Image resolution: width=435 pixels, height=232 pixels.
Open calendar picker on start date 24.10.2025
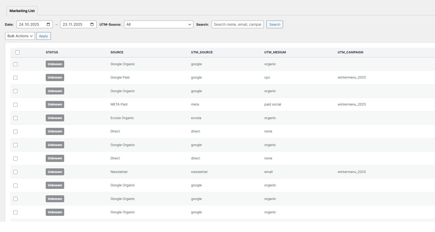tap(48, 24)
